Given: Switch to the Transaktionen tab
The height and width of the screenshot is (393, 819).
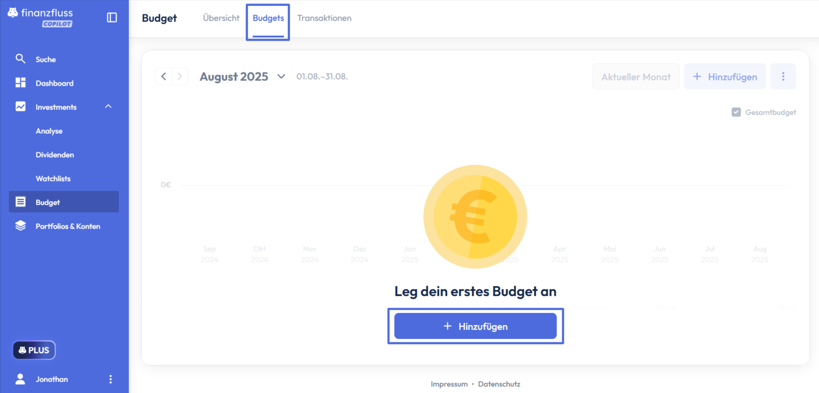Looking at the screenshot, I should (324, 18).
